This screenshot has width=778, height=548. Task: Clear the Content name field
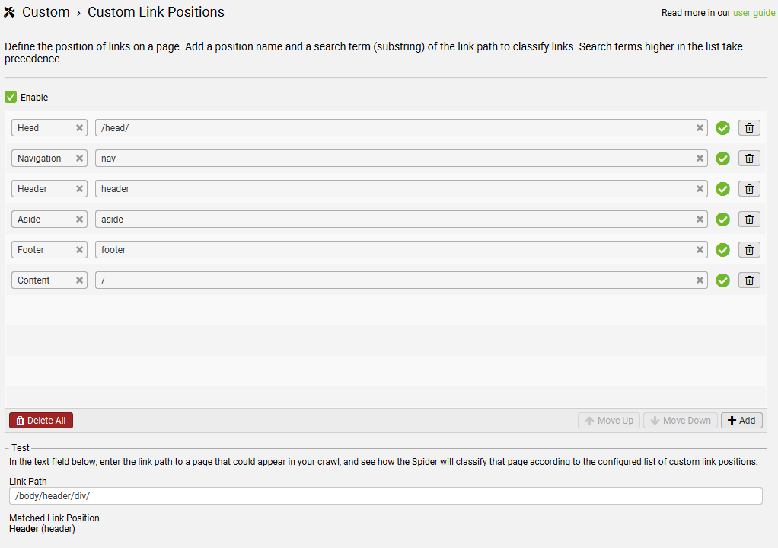pos(79,280)
